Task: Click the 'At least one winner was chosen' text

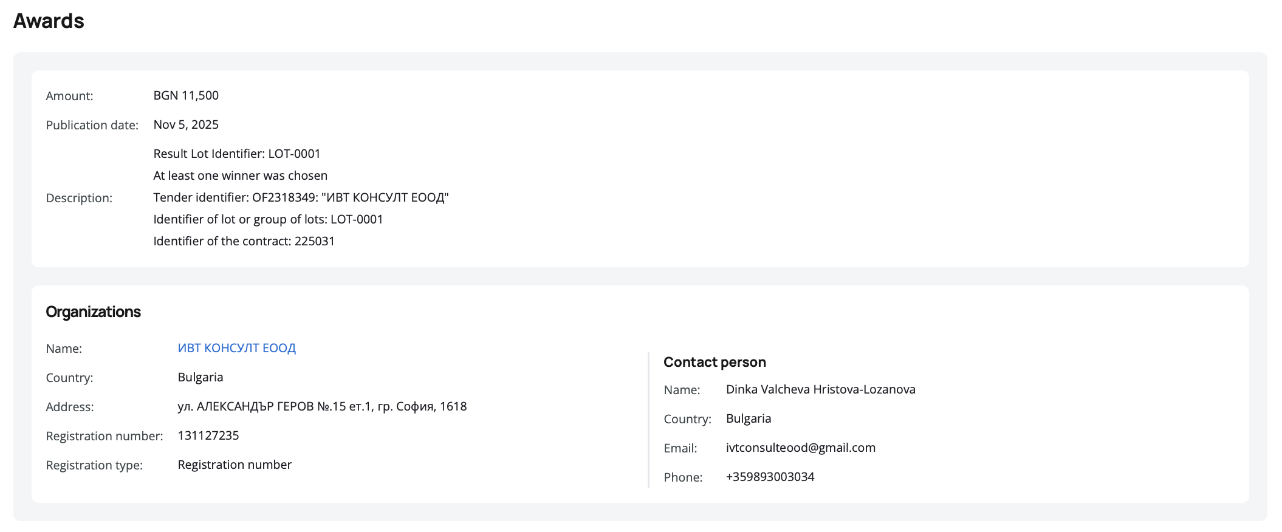Action: pos(240,176)
